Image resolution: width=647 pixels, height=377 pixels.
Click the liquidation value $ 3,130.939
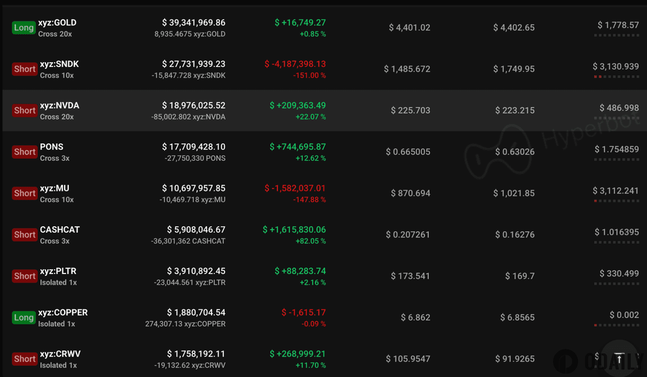[x=616, y=67]
